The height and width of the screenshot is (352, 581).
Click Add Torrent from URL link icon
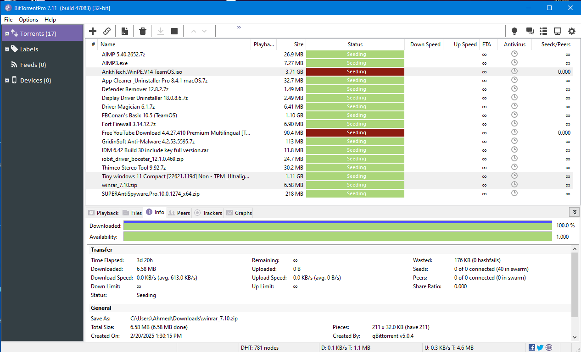107,31
